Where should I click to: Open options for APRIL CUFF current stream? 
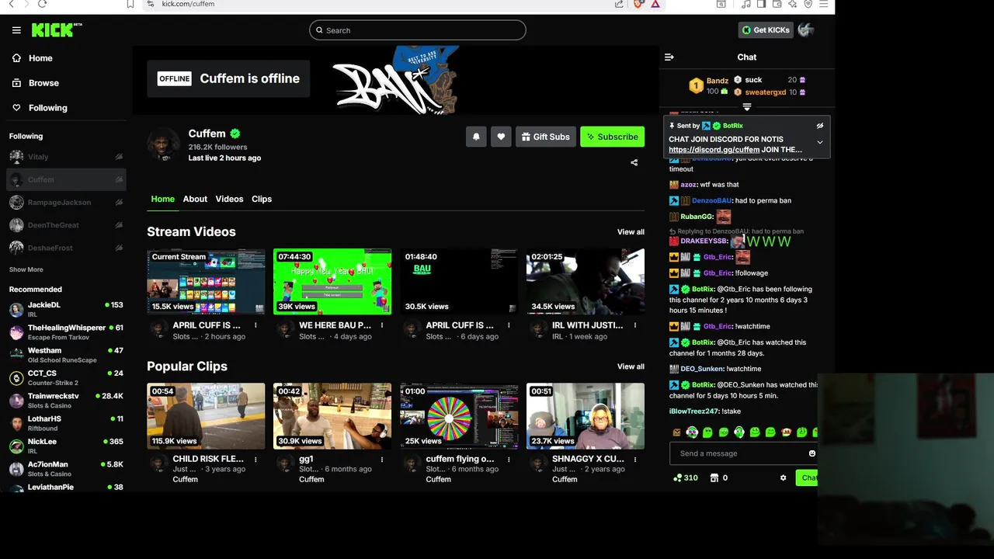pyautogui.click(x=255, y=325)
